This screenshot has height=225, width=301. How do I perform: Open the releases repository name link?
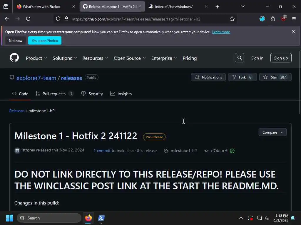71,78
